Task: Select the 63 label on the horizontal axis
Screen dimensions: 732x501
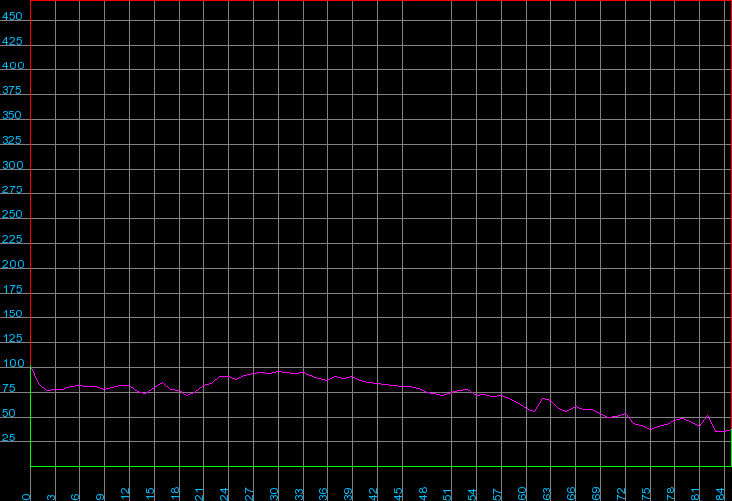Action: tap(547, 494)
